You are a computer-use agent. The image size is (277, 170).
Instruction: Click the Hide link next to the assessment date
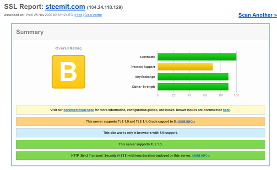79,15
